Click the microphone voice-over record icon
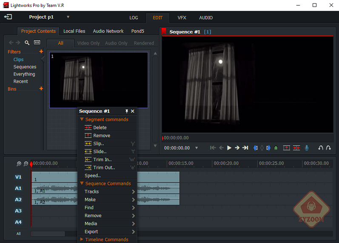 [x=307, y=148]
